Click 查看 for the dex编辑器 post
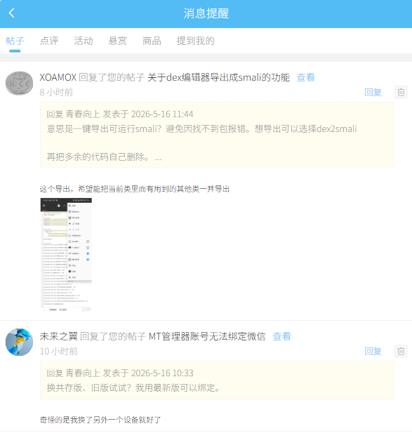Image resolution: width=412 pixels, height=438 pixels. click(x=305, y=77)
